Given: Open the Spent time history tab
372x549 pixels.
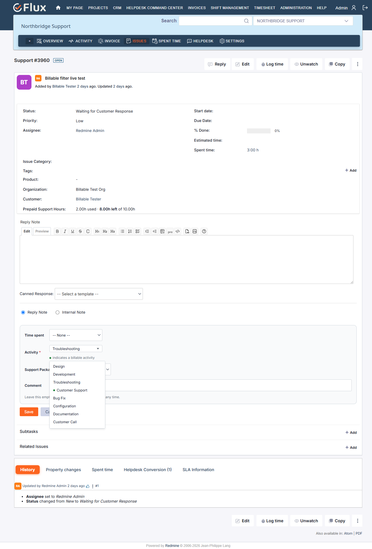Looking at the screenshot, I should [x=102, y=470].
